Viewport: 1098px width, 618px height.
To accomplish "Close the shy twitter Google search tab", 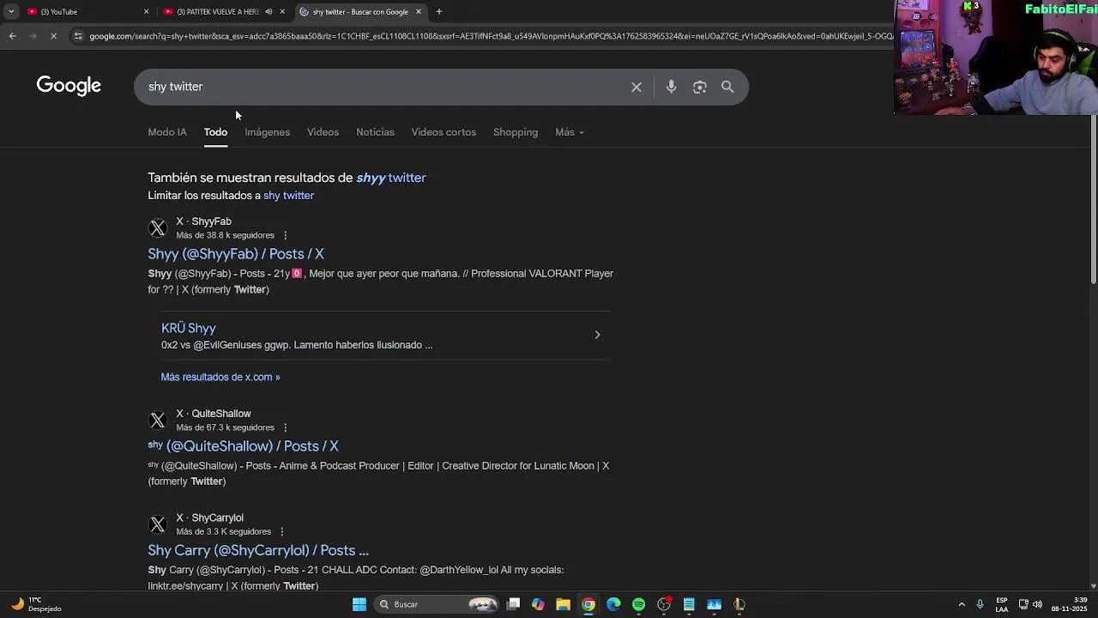I will [x=419, y=12].
